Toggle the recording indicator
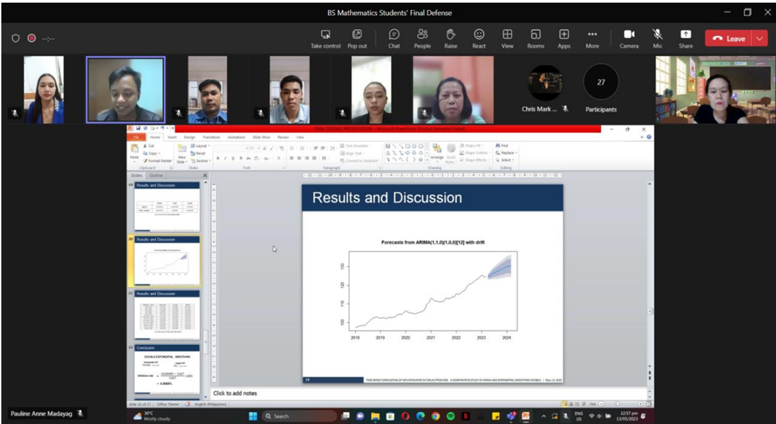This screenshot has height=424, width=776. pos(31,38)
